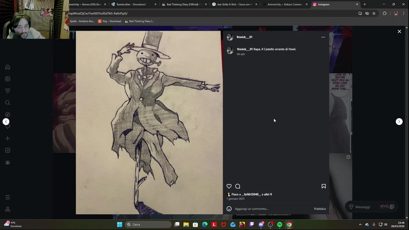Focus the 'Aggiungi un commento...' field
Viewport: 409px width, 230px height.
tap(273, 209)
